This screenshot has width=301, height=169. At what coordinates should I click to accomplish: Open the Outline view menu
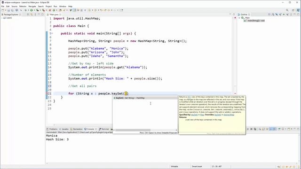point(291,15)
